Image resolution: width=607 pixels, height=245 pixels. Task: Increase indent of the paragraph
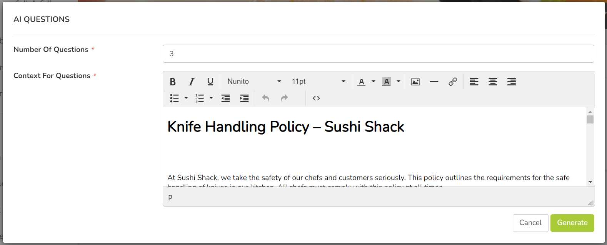pyautogui.click(x=244, y=98)
